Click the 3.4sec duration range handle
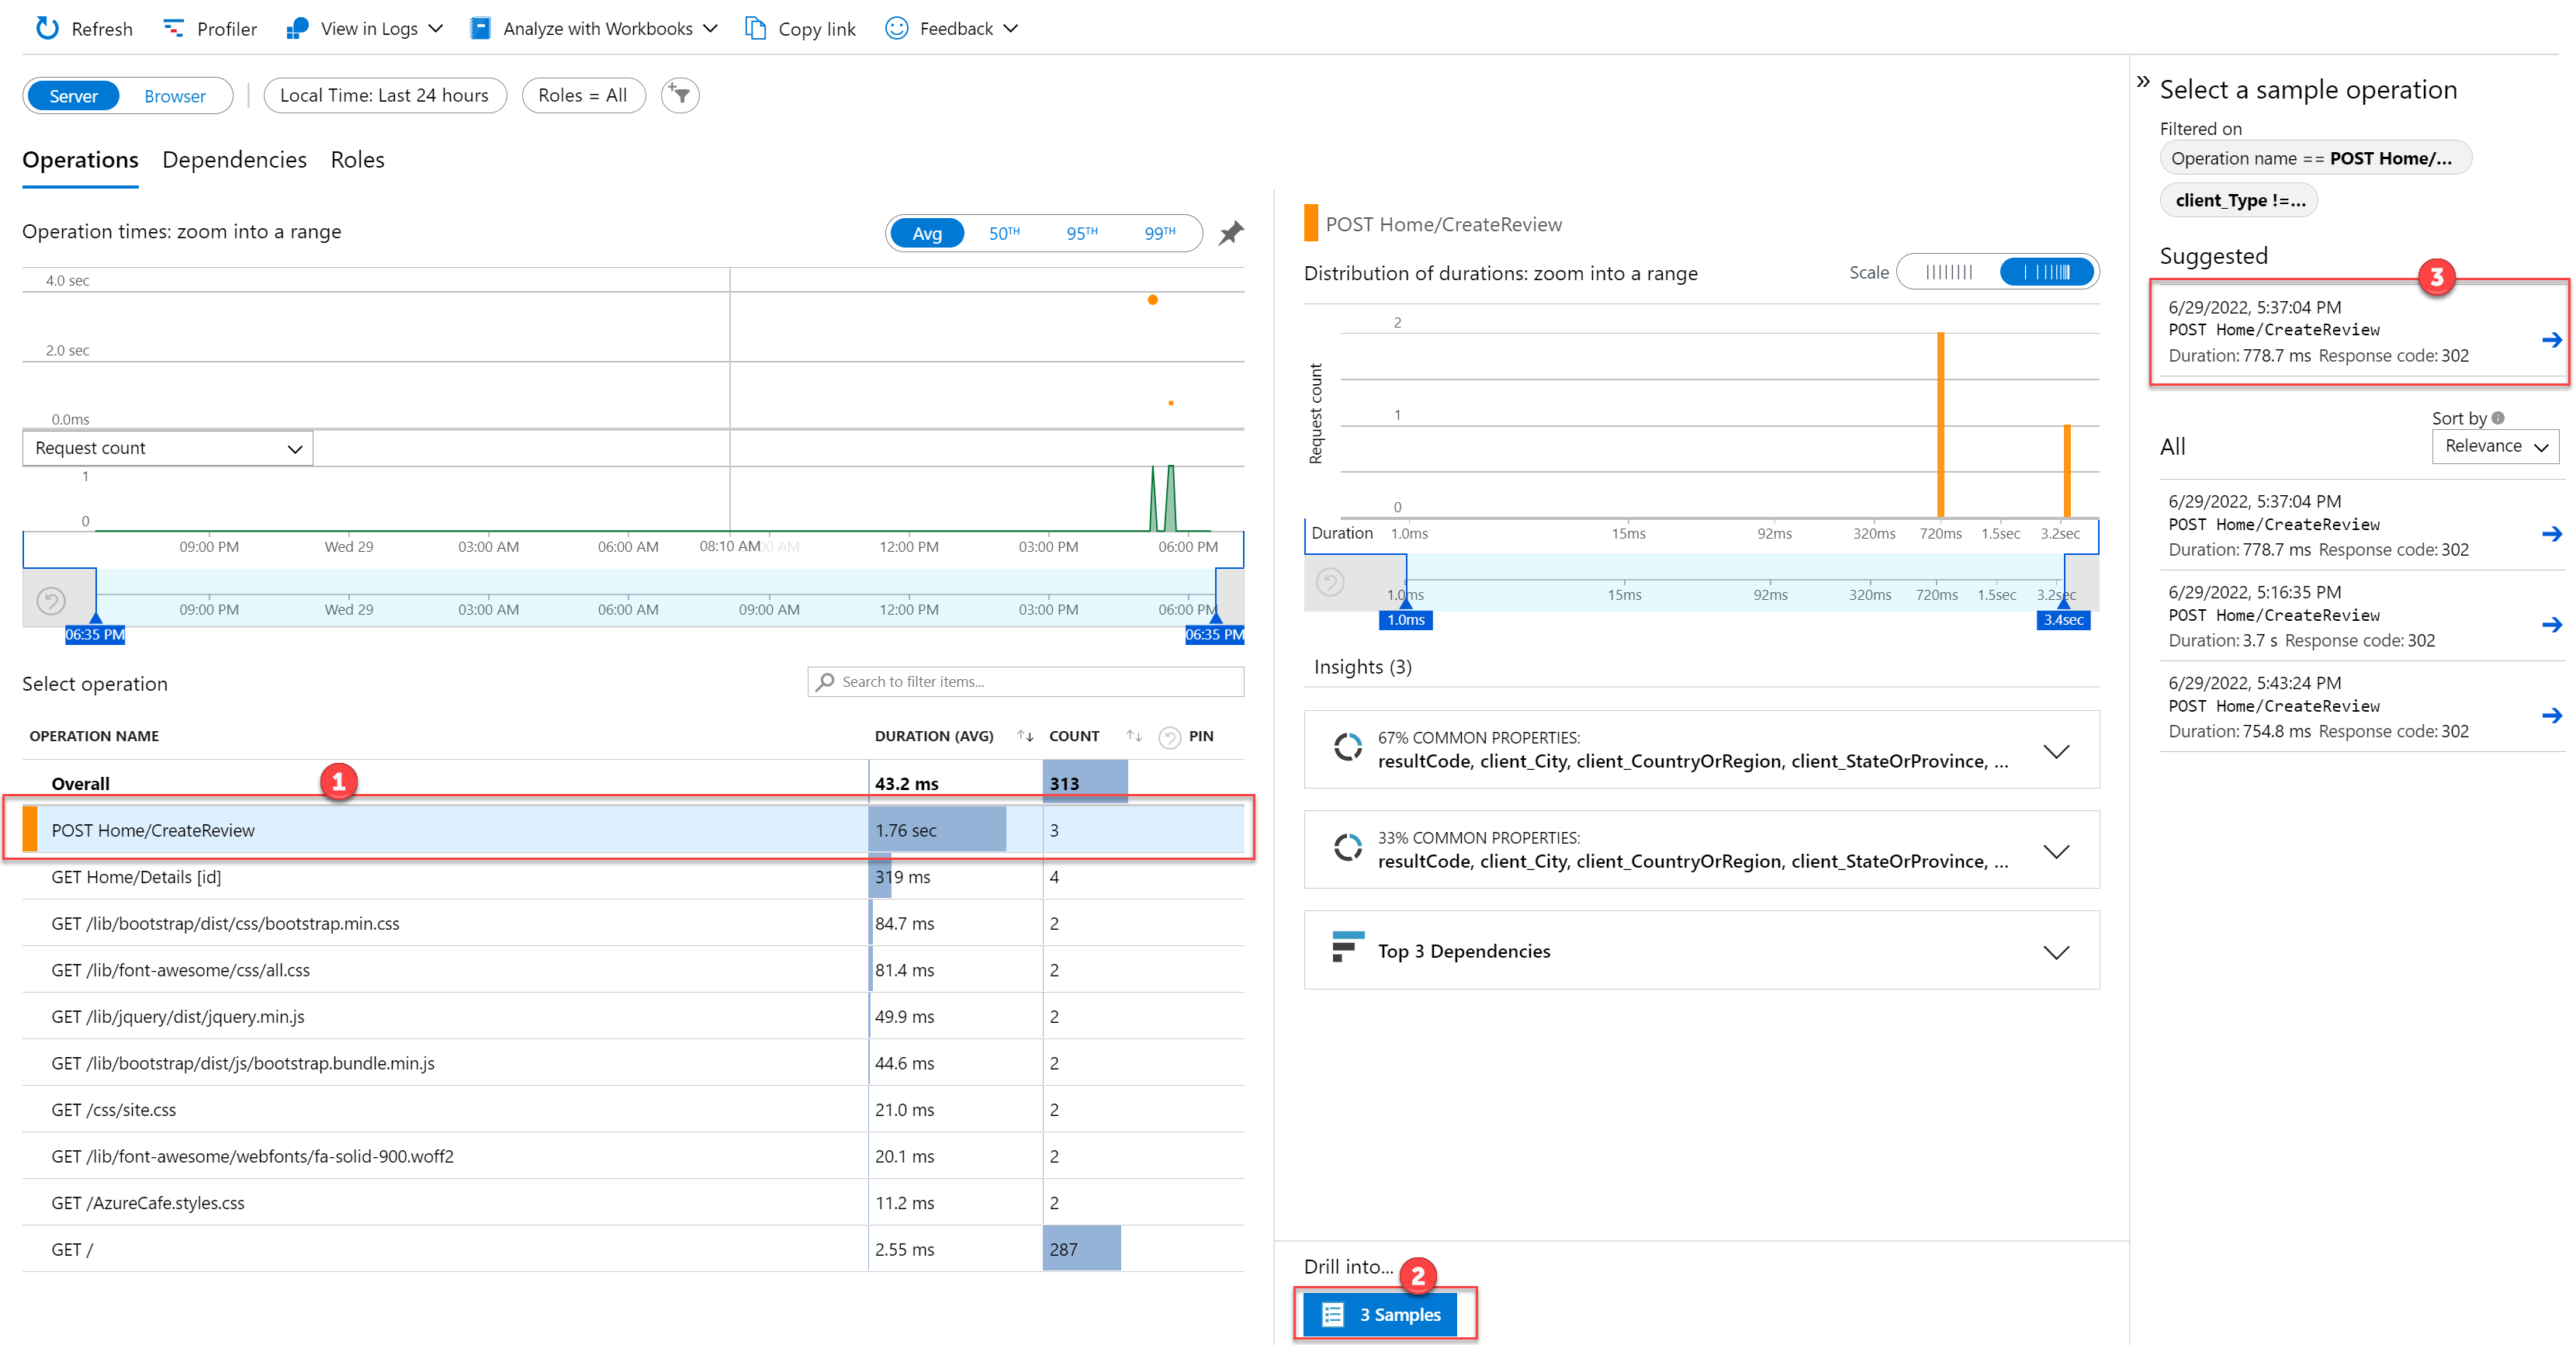Image resolution: width=2576 pixels, height=1345 pixels. (2062, 619)
